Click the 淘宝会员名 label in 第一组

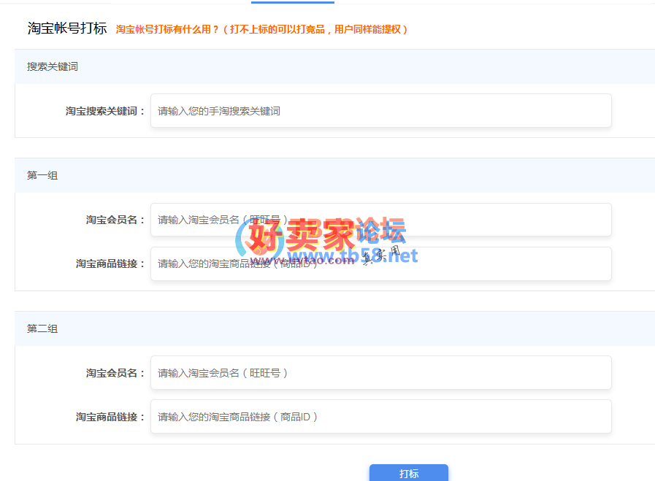(115, 220)
